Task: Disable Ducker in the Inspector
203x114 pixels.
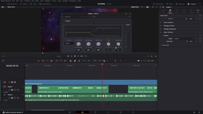Action: click(162, 35)
